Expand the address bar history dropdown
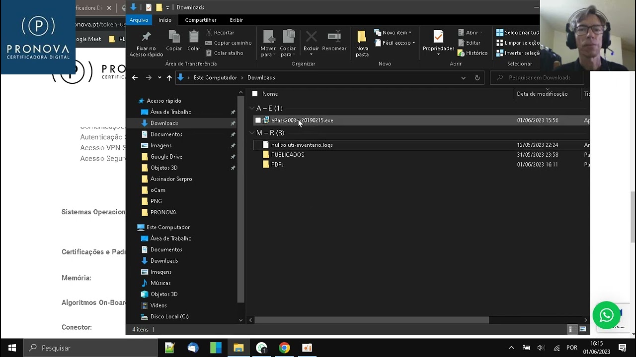The width and height of the screenshot is (636, 357). tap(463, 77)
